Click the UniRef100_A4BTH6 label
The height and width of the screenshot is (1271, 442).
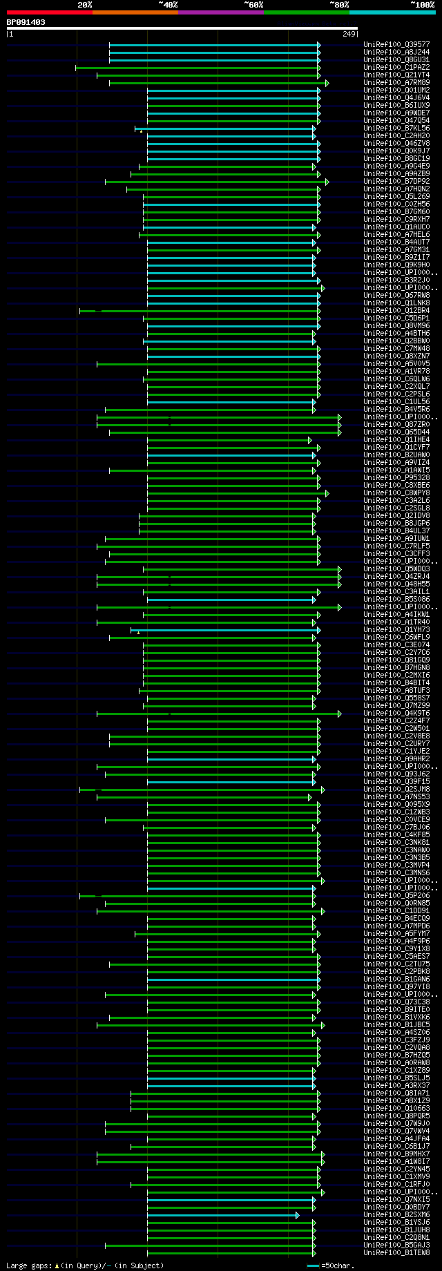pyautogui.click(x=396, y=333)
